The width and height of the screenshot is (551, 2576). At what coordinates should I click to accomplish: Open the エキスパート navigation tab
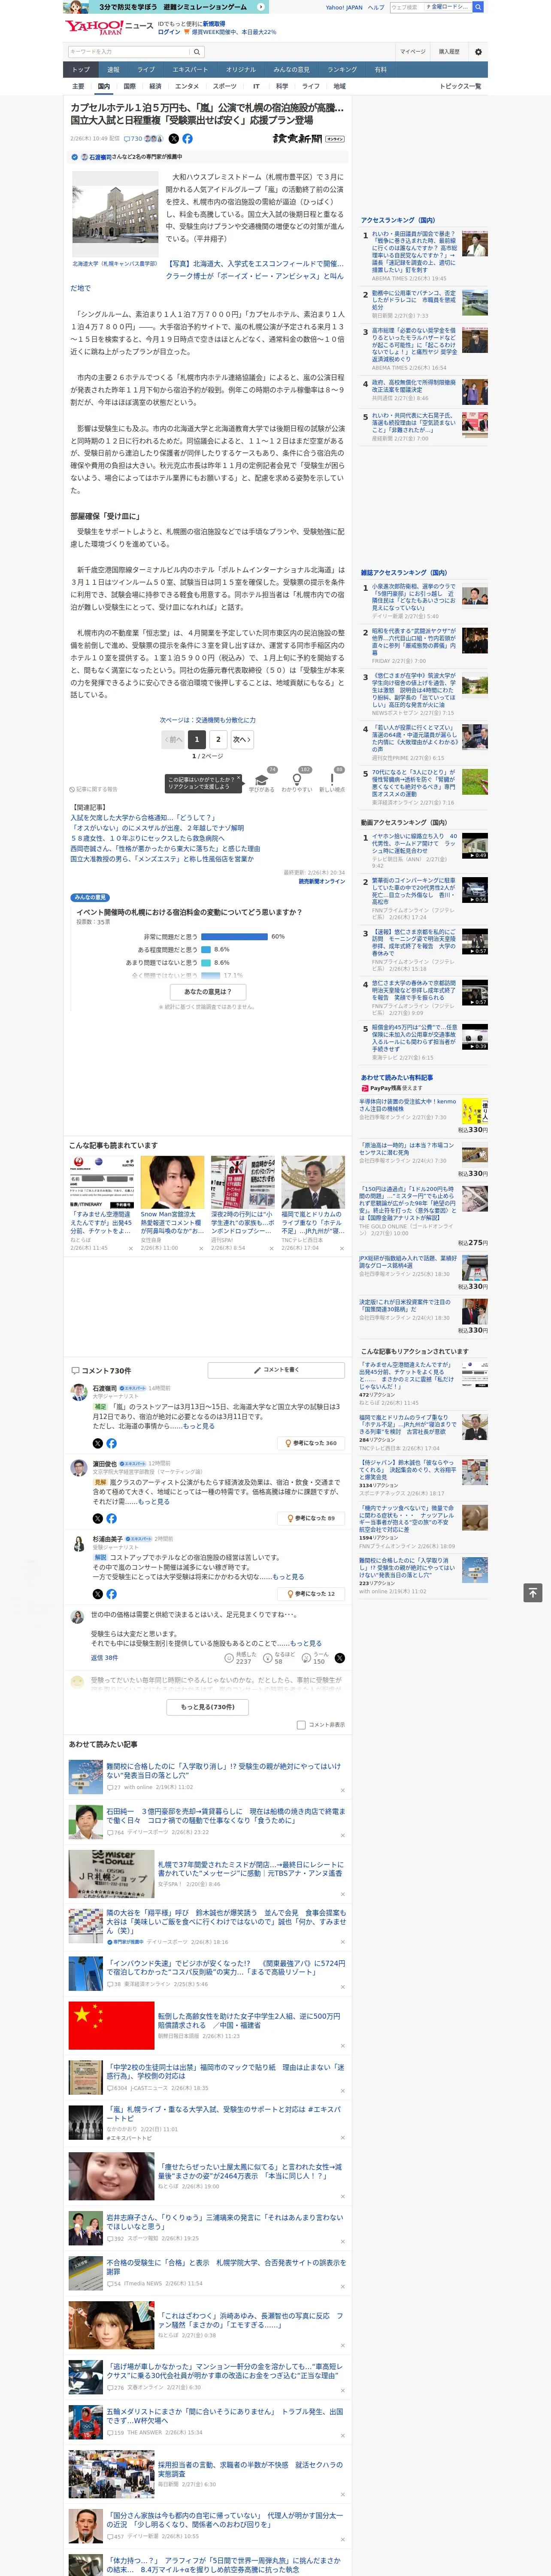coord(190,70)
